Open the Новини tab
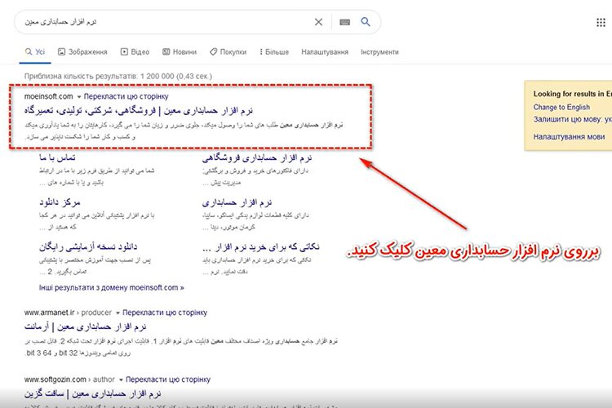612x408 pixels. 180,52
